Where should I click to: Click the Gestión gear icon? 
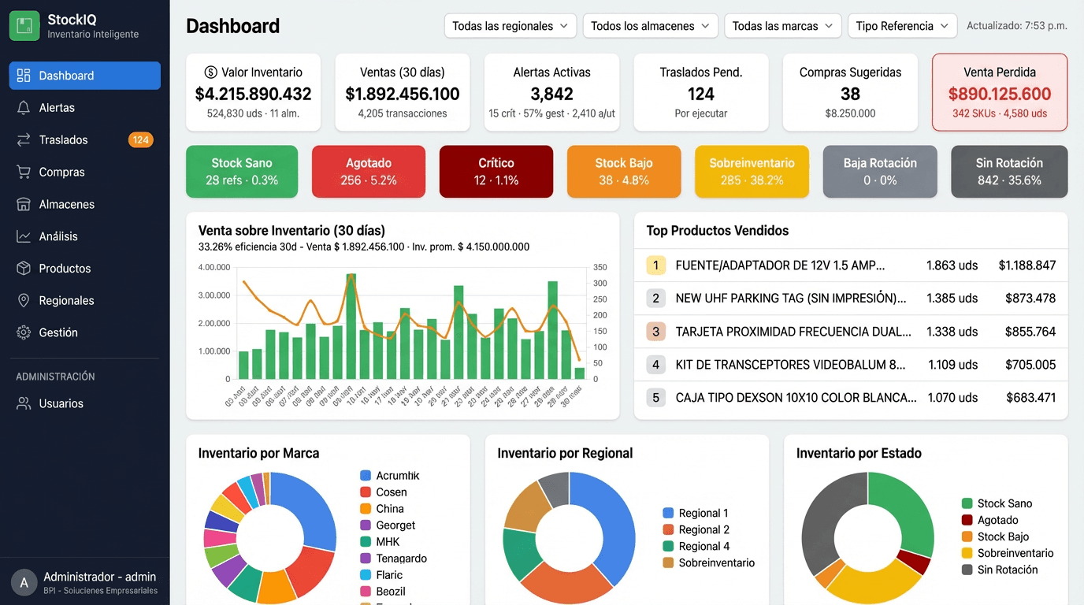pyautogui.click(x=24, y=332)
